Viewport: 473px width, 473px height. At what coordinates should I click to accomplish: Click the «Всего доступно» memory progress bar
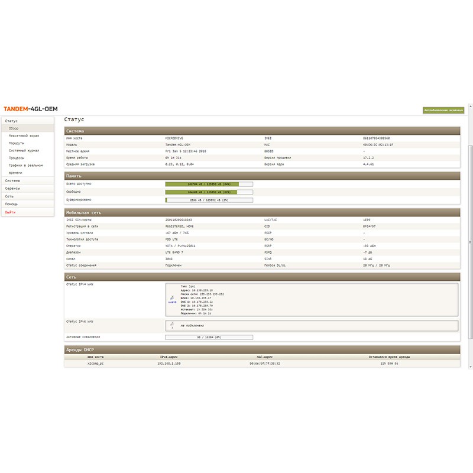coord(209,184)
